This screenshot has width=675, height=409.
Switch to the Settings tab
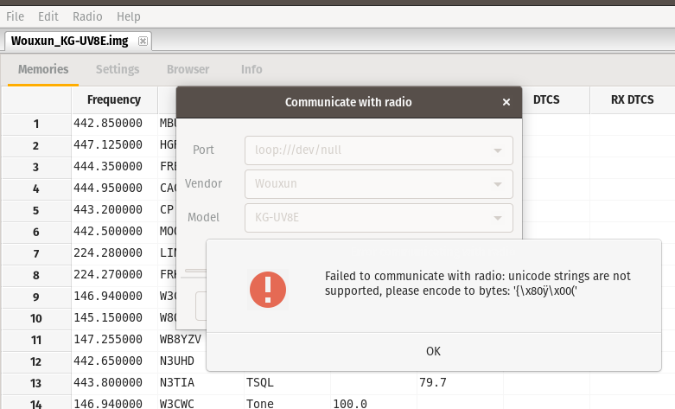[x=118, y=69]
